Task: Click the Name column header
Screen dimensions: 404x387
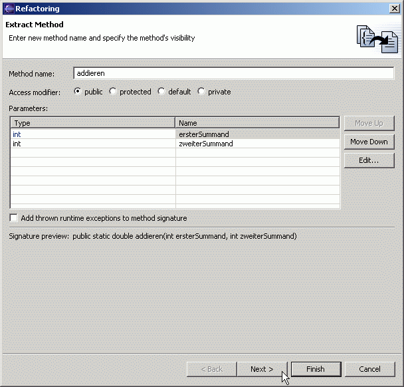Action: point(257,123)
